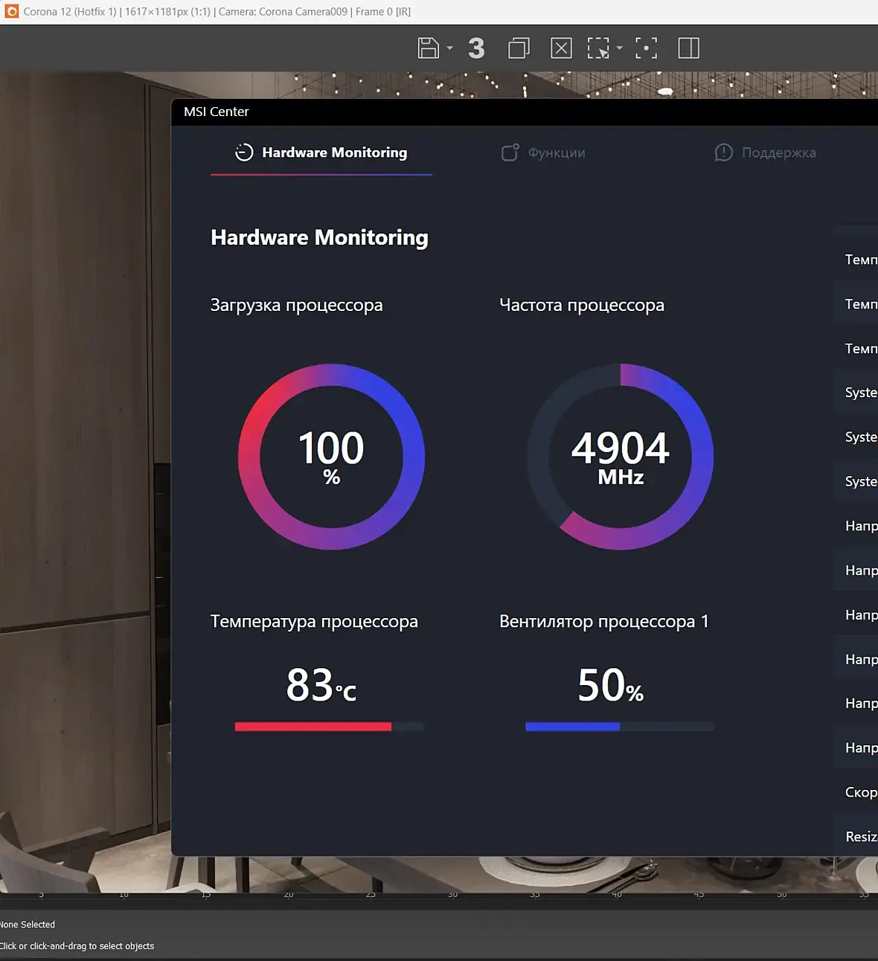Open the save options dropdown arrow

click(449, 48)
